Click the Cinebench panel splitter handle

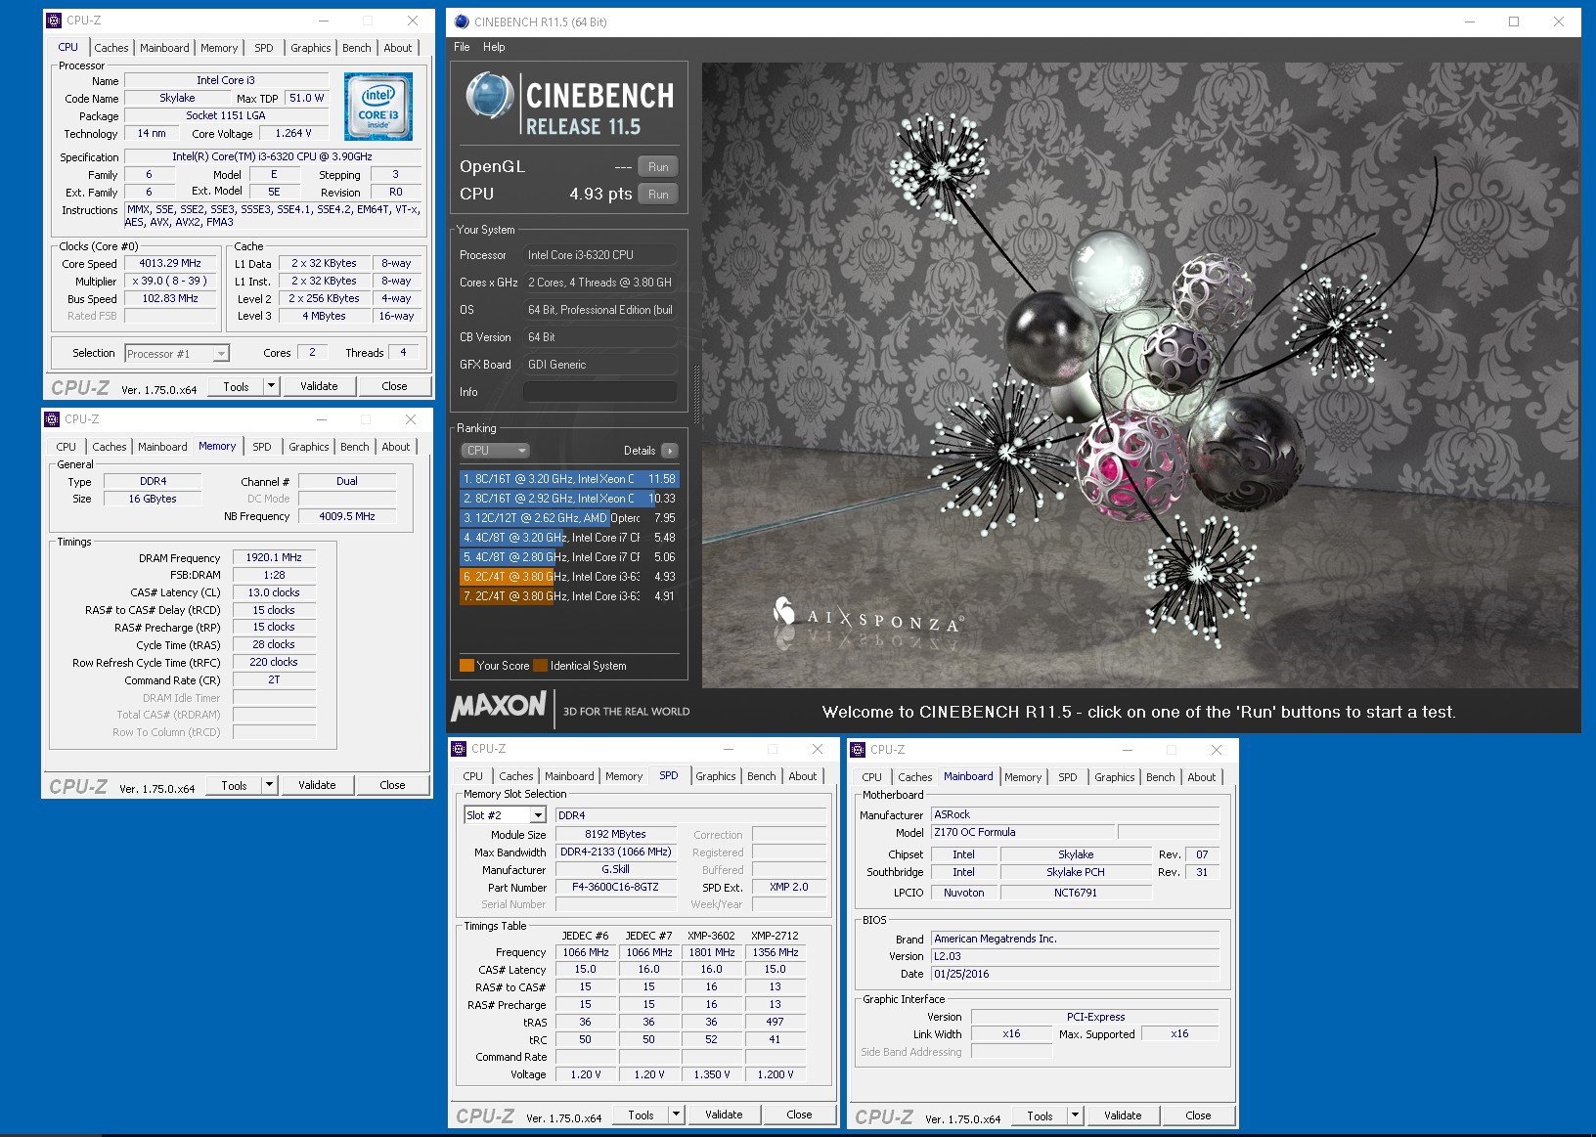[696, 393]
